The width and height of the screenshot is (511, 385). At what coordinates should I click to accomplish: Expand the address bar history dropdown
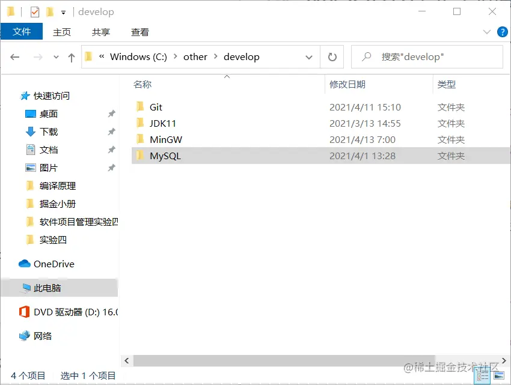pos(308,57)
